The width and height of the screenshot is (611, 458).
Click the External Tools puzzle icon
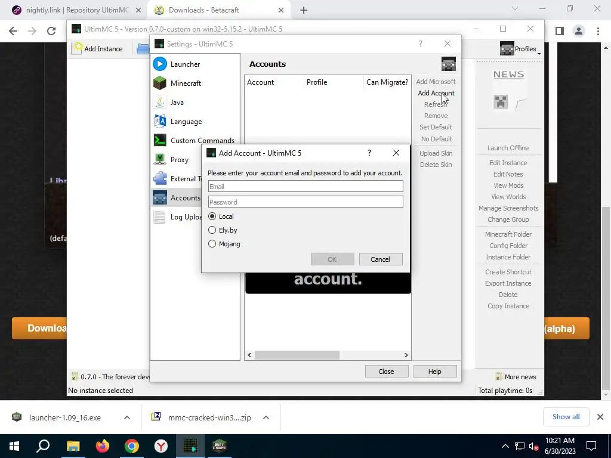(160, 178)
